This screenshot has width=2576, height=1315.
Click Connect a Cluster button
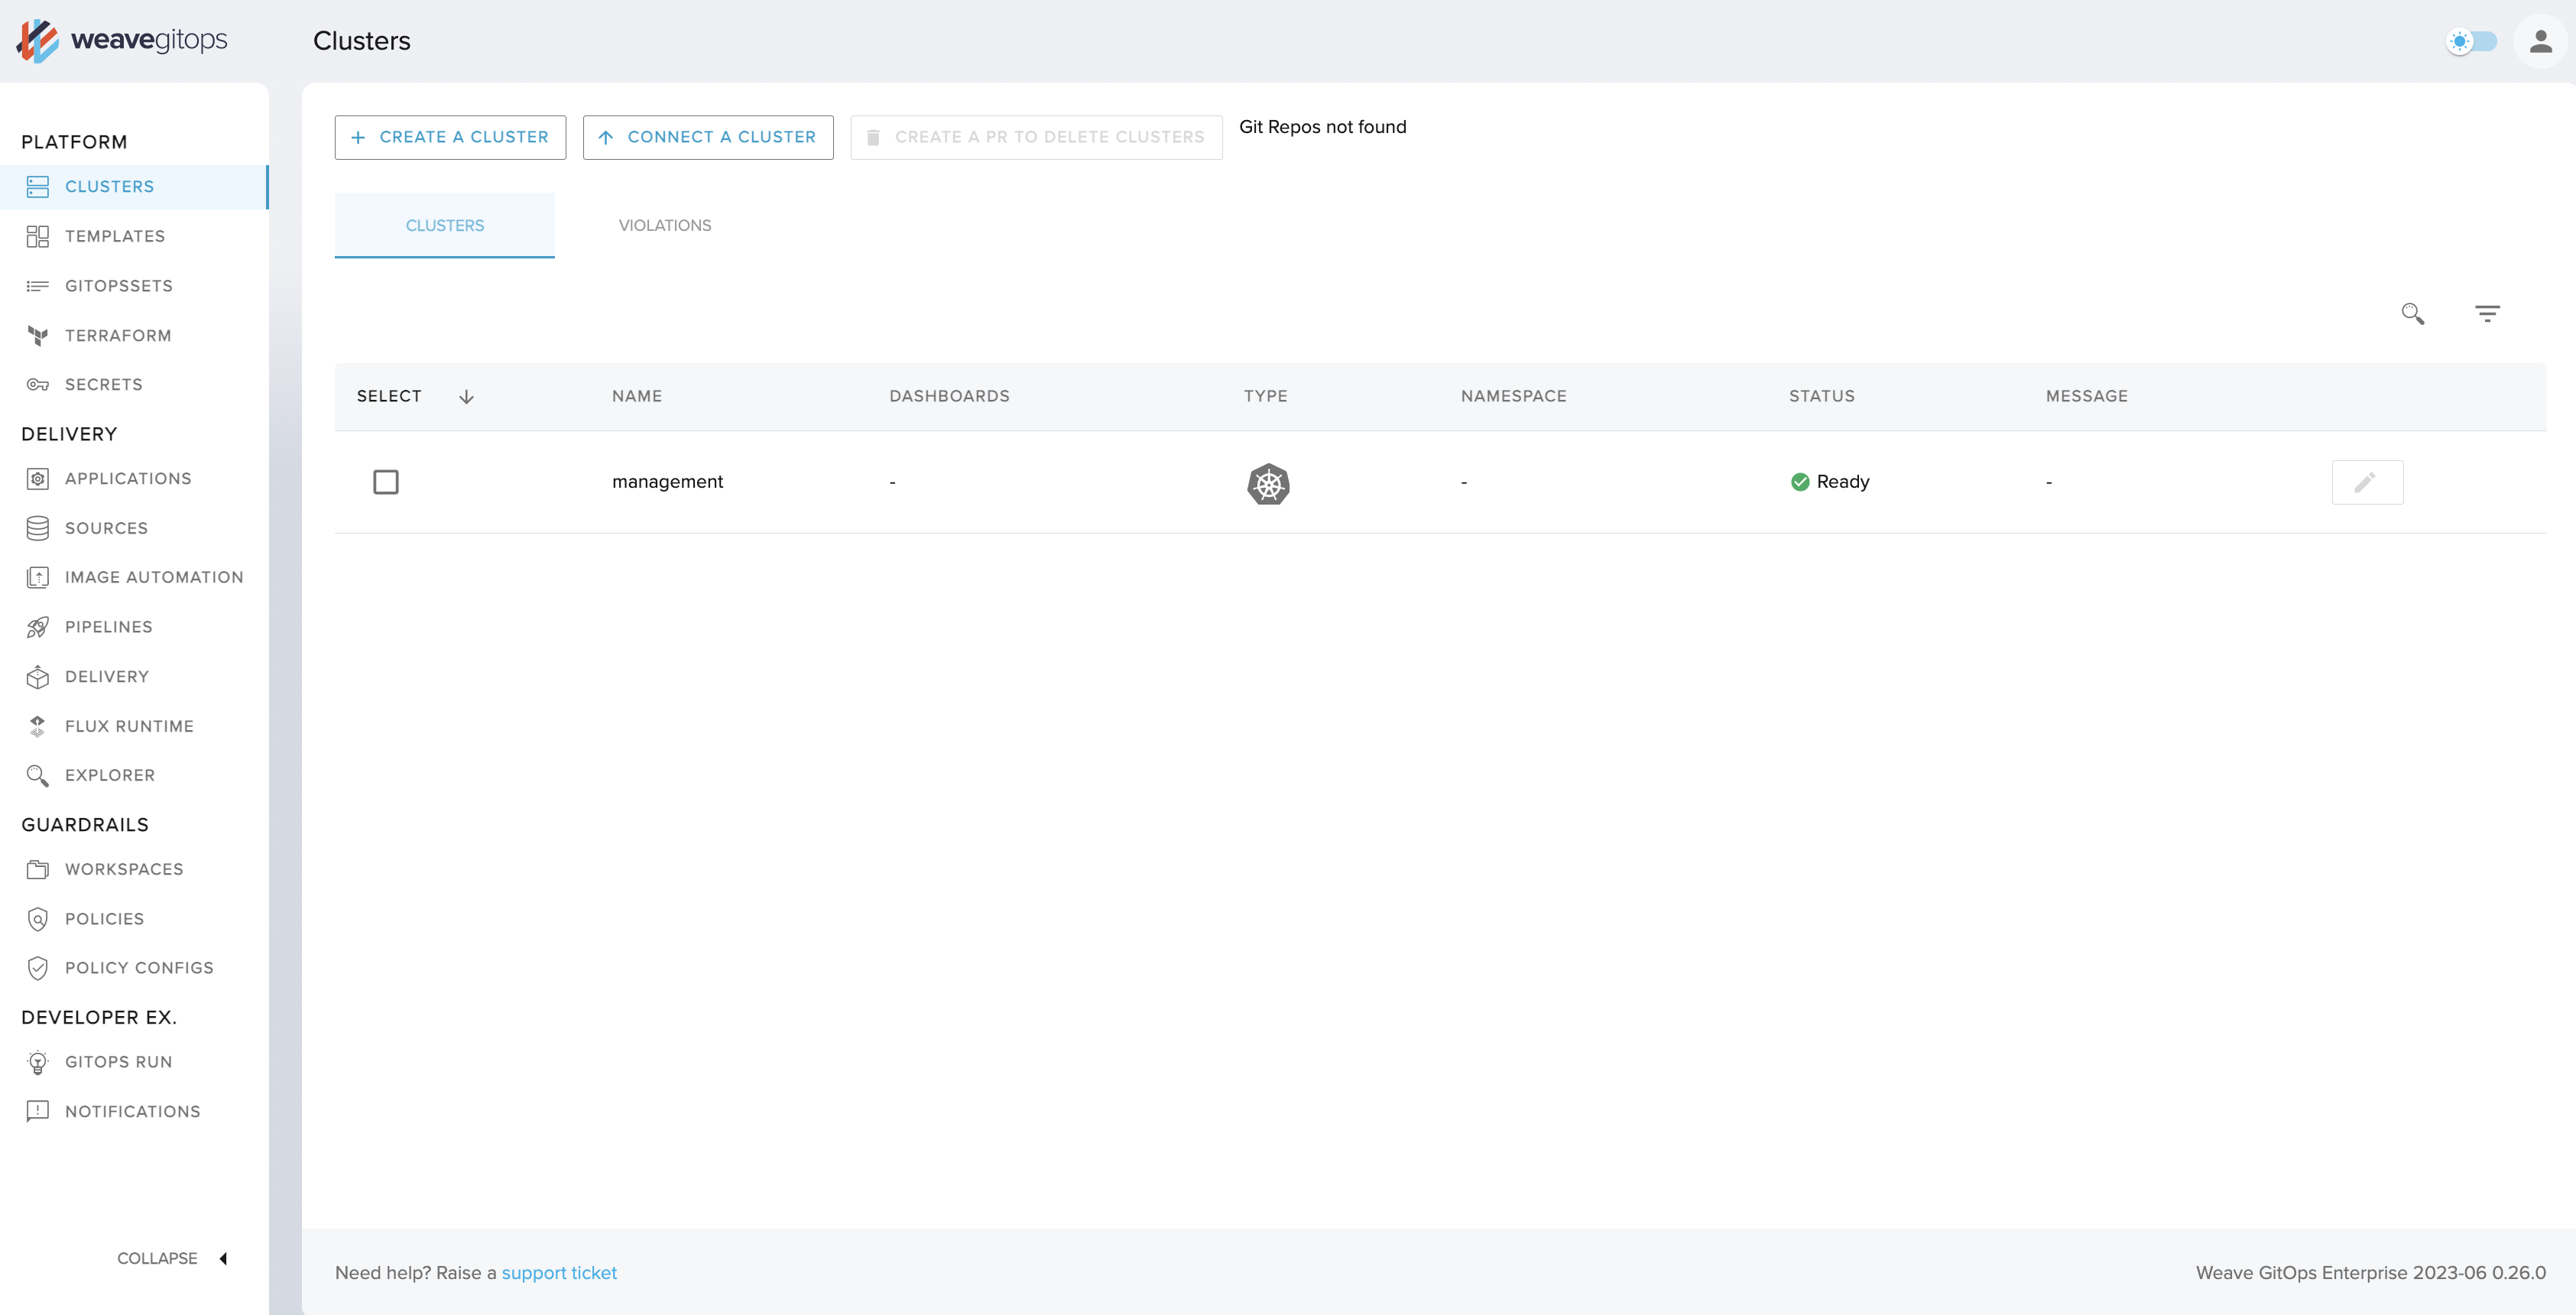pyautogui.click(x=707, y=137)
